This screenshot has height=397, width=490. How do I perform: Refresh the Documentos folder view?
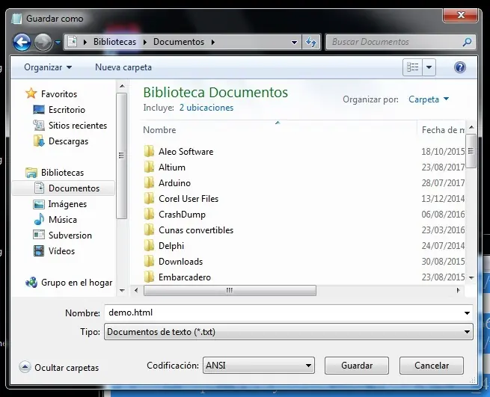[311, 42]
